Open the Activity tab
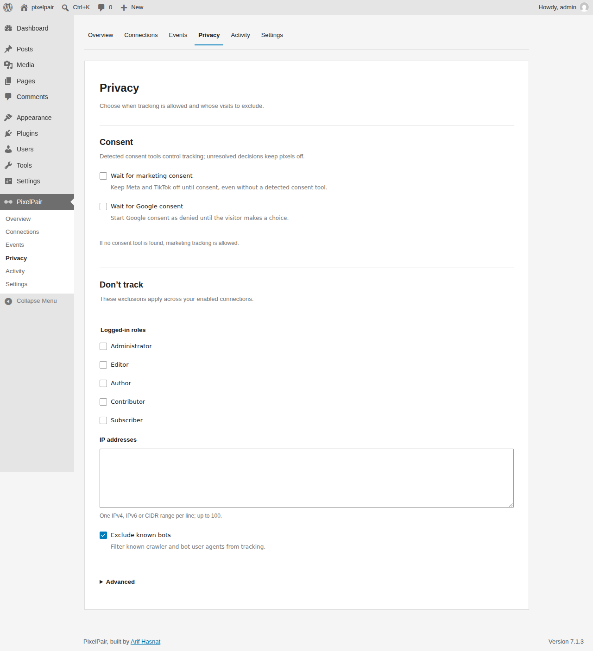 click(x=240, y=35)
